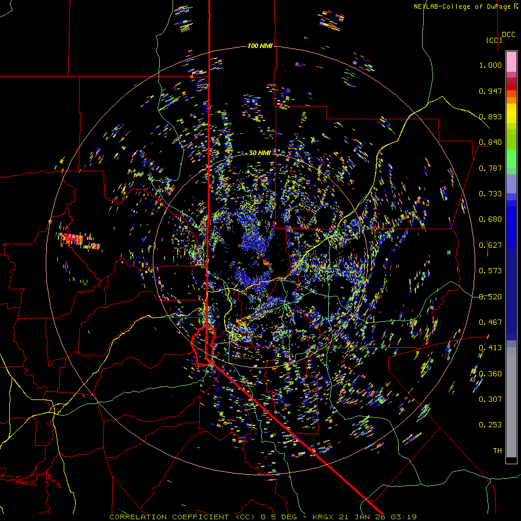Pick the pink swatch at the color bar top
The image size is (521, 521).
[x=511, y=61]
